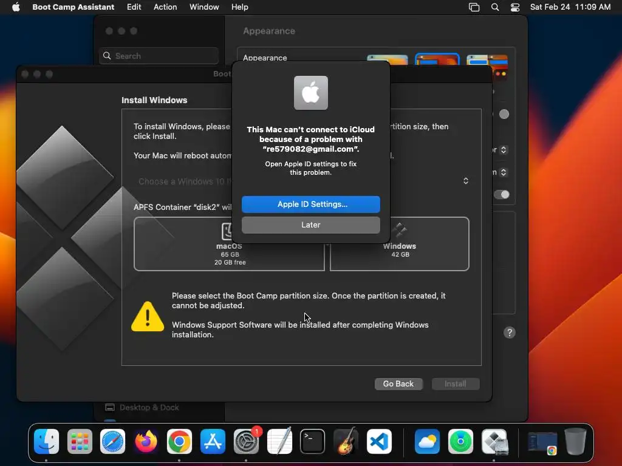Open TextEdit from the Dock
The image size is (622, 466).
(x=279, y=441)
